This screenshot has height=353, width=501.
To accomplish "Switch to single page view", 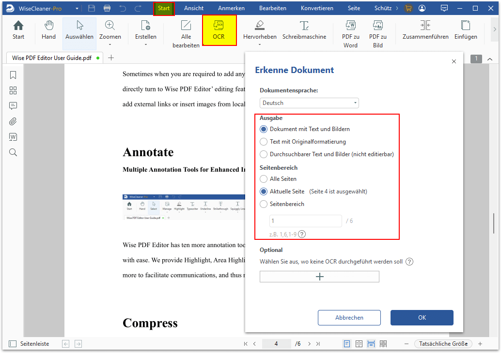I will pyautogui.click(x=346, y=344).
